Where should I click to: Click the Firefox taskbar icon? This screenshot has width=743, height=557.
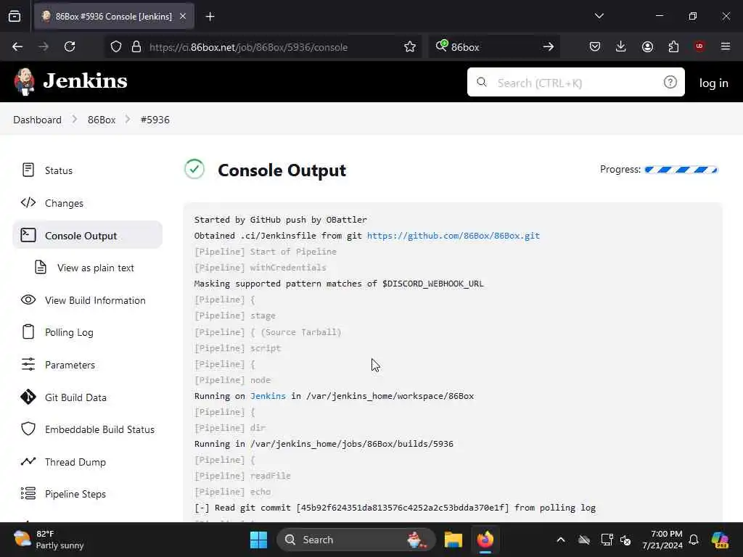pos(485,540)
